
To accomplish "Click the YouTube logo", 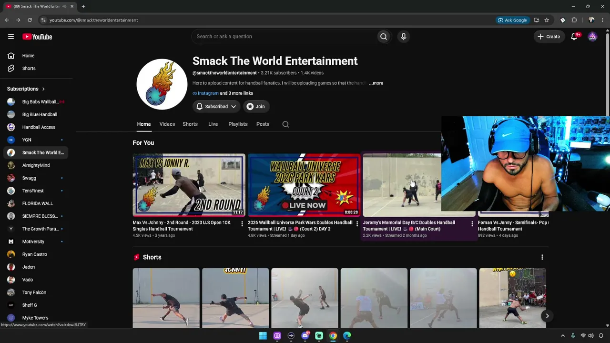I will click(37, 37).
